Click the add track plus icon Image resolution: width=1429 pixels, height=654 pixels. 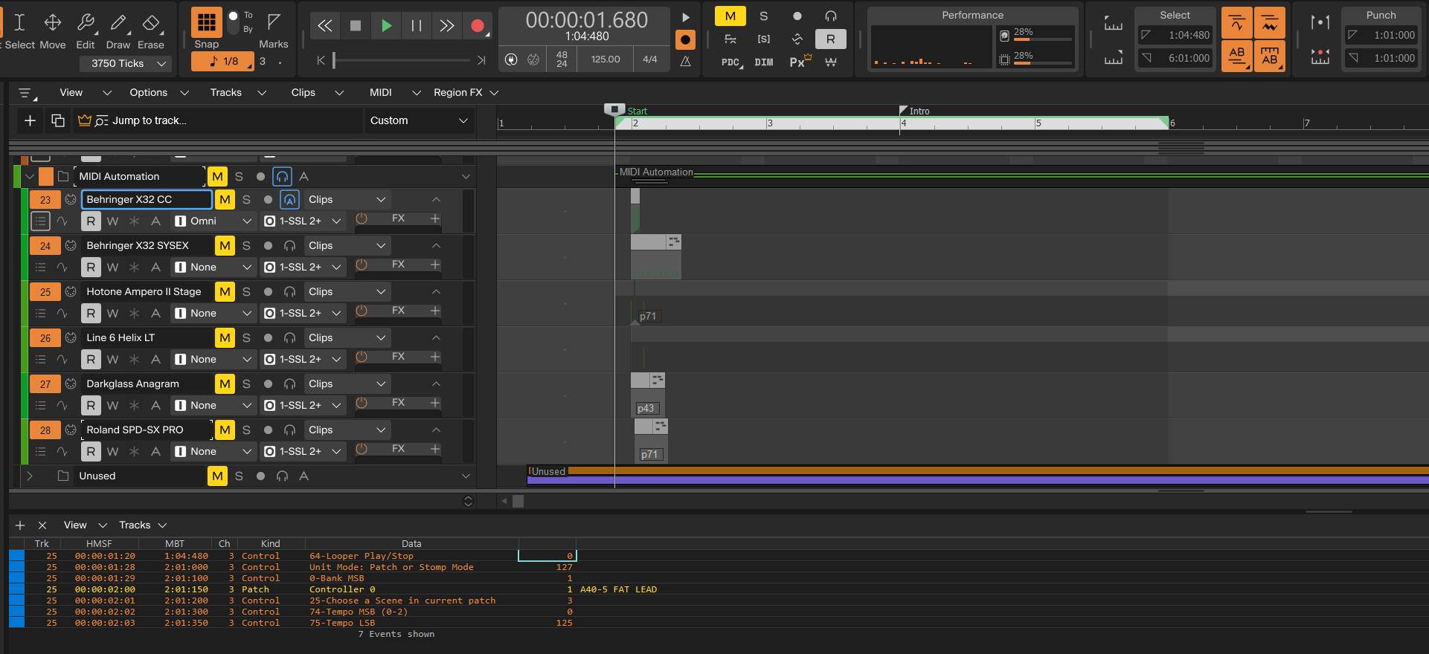30,120
